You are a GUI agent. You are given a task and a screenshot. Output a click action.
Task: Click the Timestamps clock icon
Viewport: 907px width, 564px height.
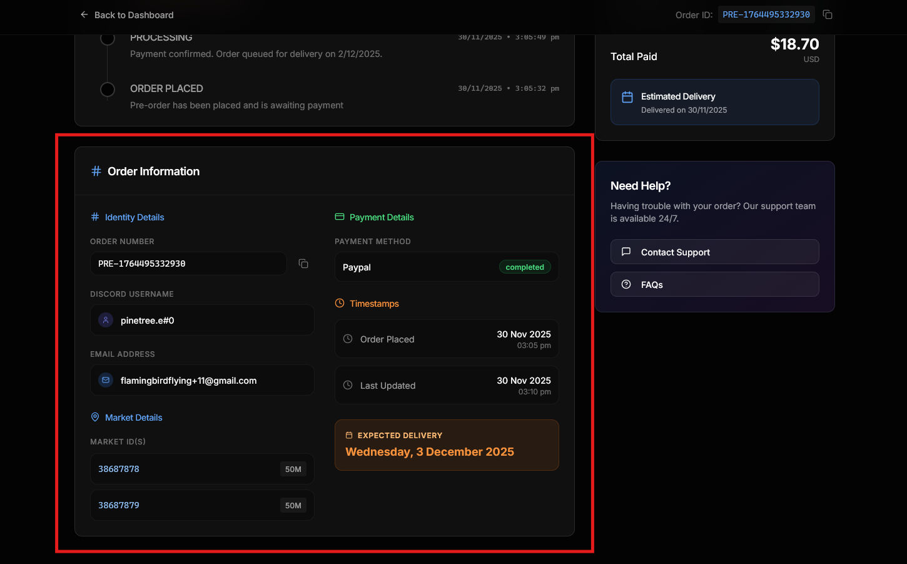[340, 303]
